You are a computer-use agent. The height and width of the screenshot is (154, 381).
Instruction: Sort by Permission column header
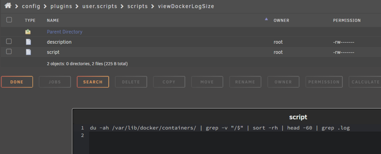347,21
